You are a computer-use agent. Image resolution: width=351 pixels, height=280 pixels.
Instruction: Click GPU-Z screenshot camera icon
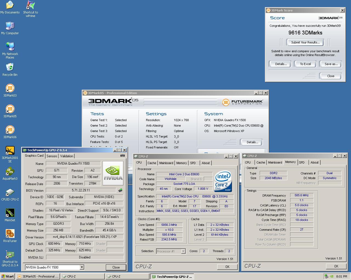click(x=123, y=156)
